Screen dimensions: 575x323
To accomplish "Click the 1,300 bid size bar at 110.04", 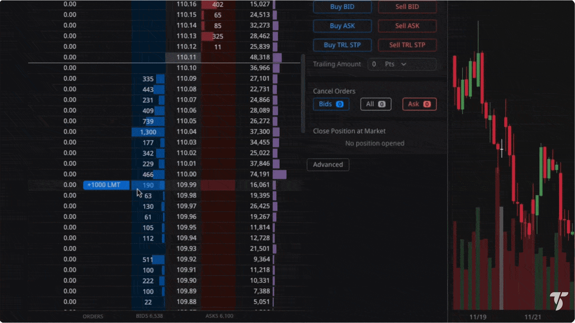I will pyautogui.click(x=148, y=132).
